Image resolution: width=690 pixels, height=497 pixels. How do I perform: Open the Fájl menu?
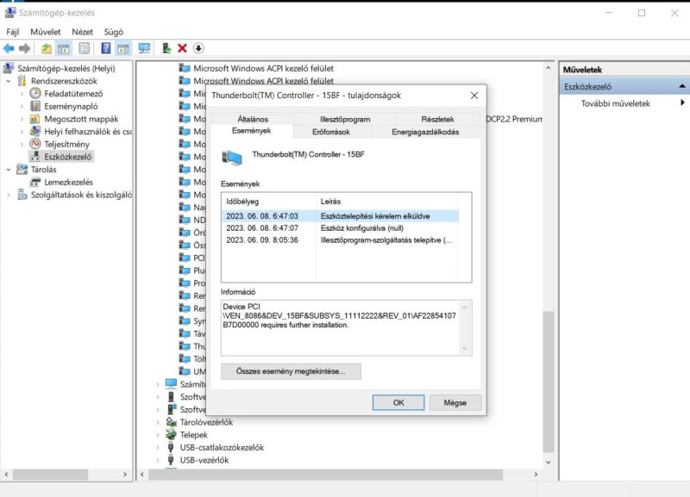tap(13, 32)
